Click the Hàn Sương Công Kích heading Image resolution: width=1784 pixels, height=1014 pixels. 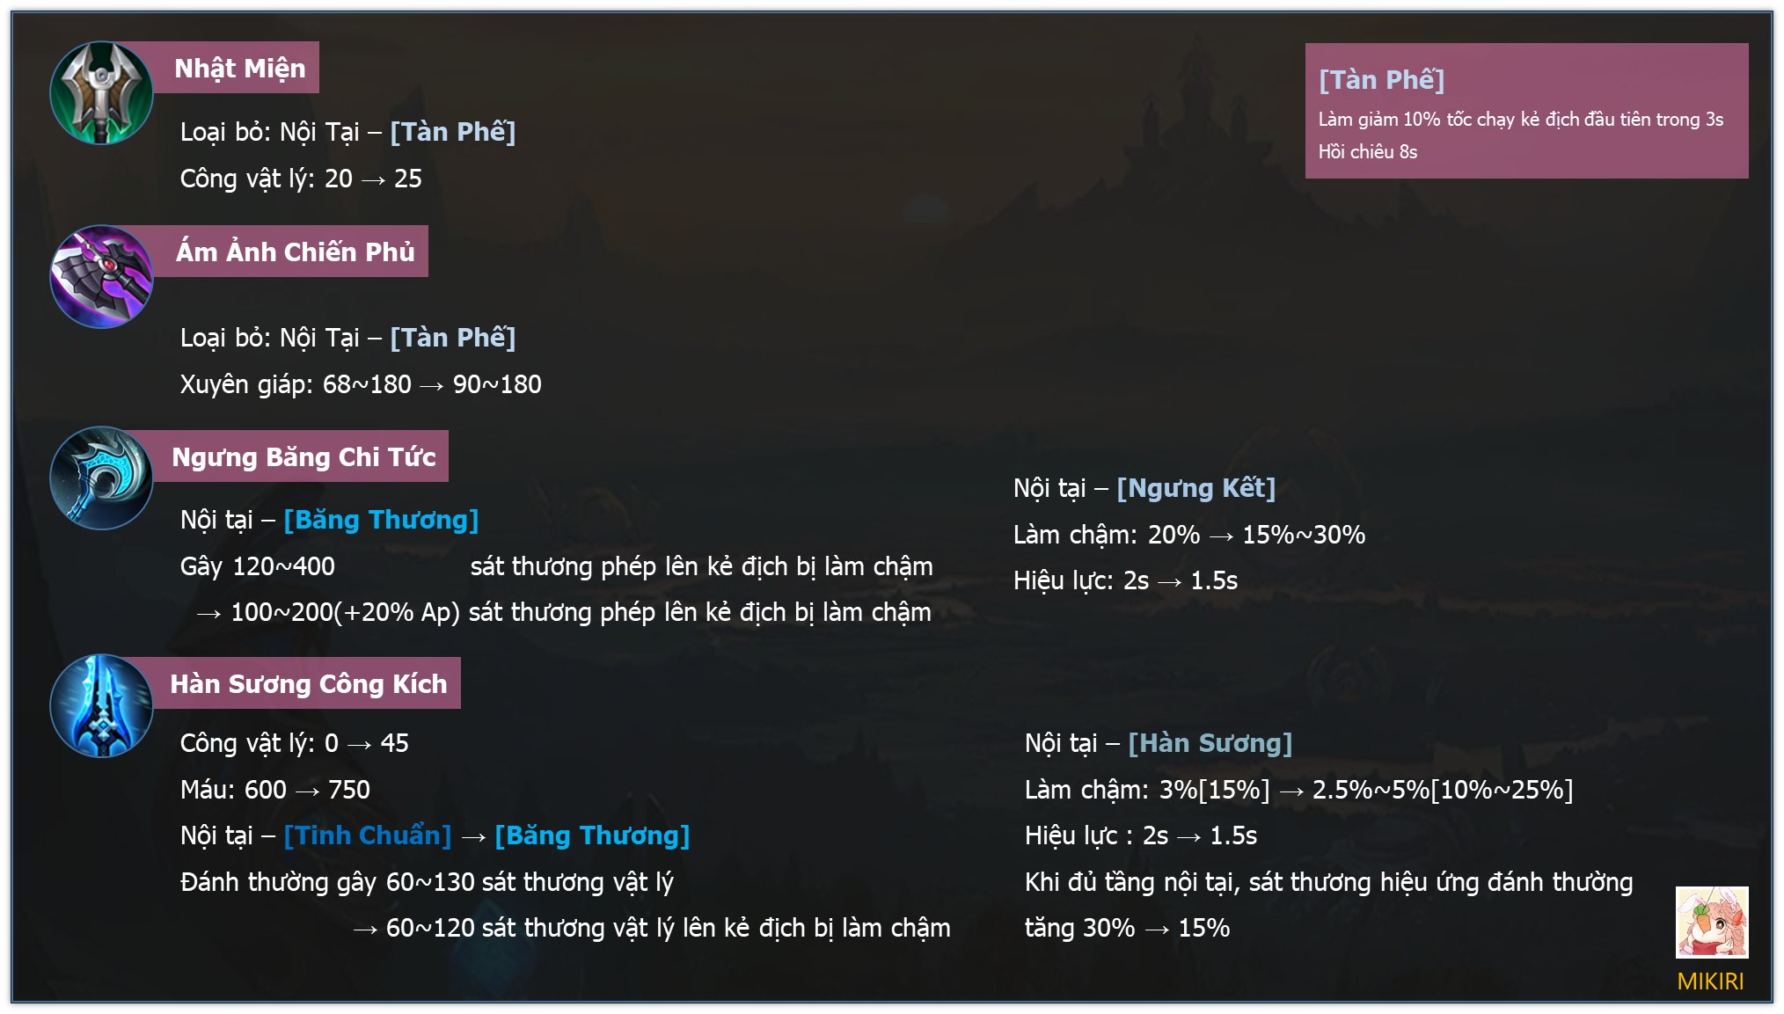point(308,683)
